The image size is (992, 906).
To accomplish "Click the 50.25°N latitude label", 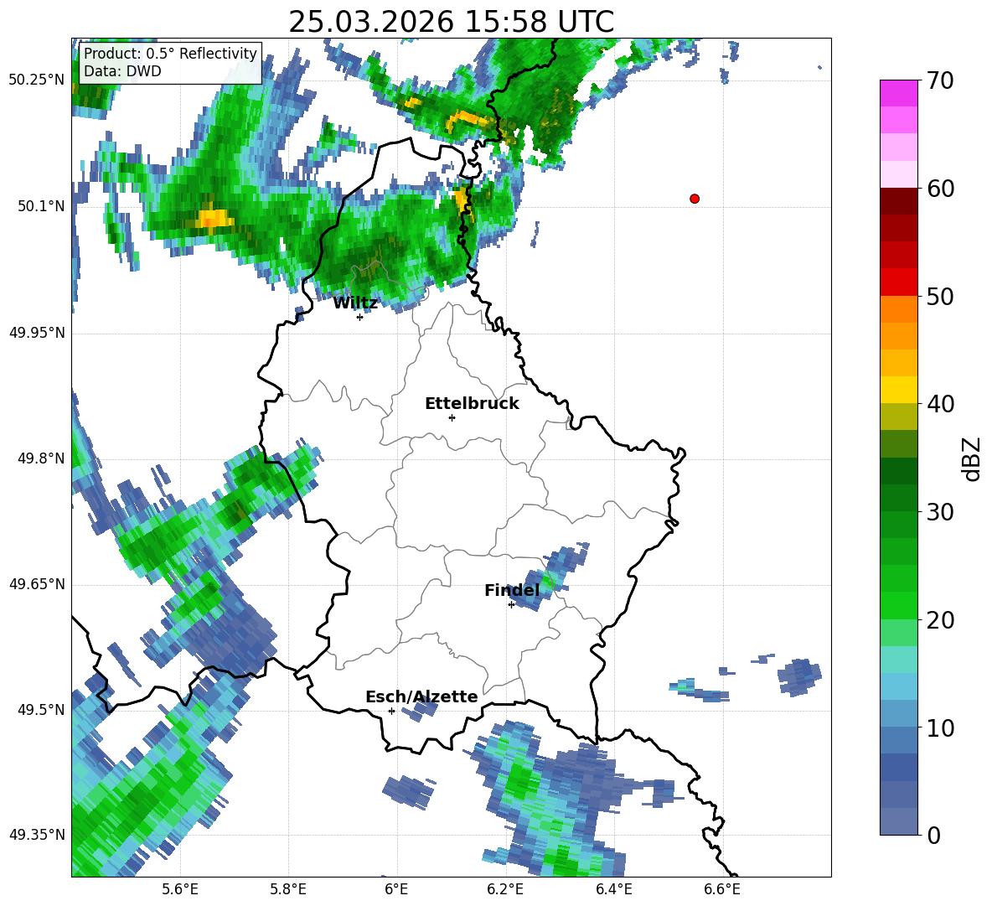I will point(37,80).
